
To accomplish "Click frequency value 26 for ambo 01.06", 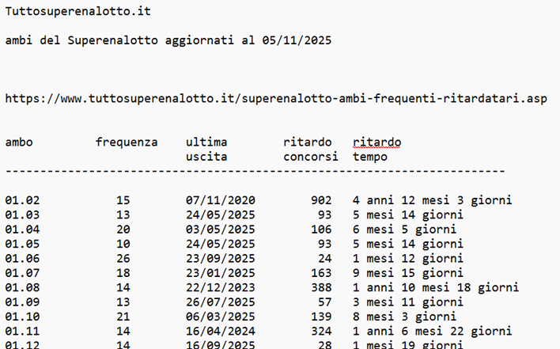I will point(123,258).
